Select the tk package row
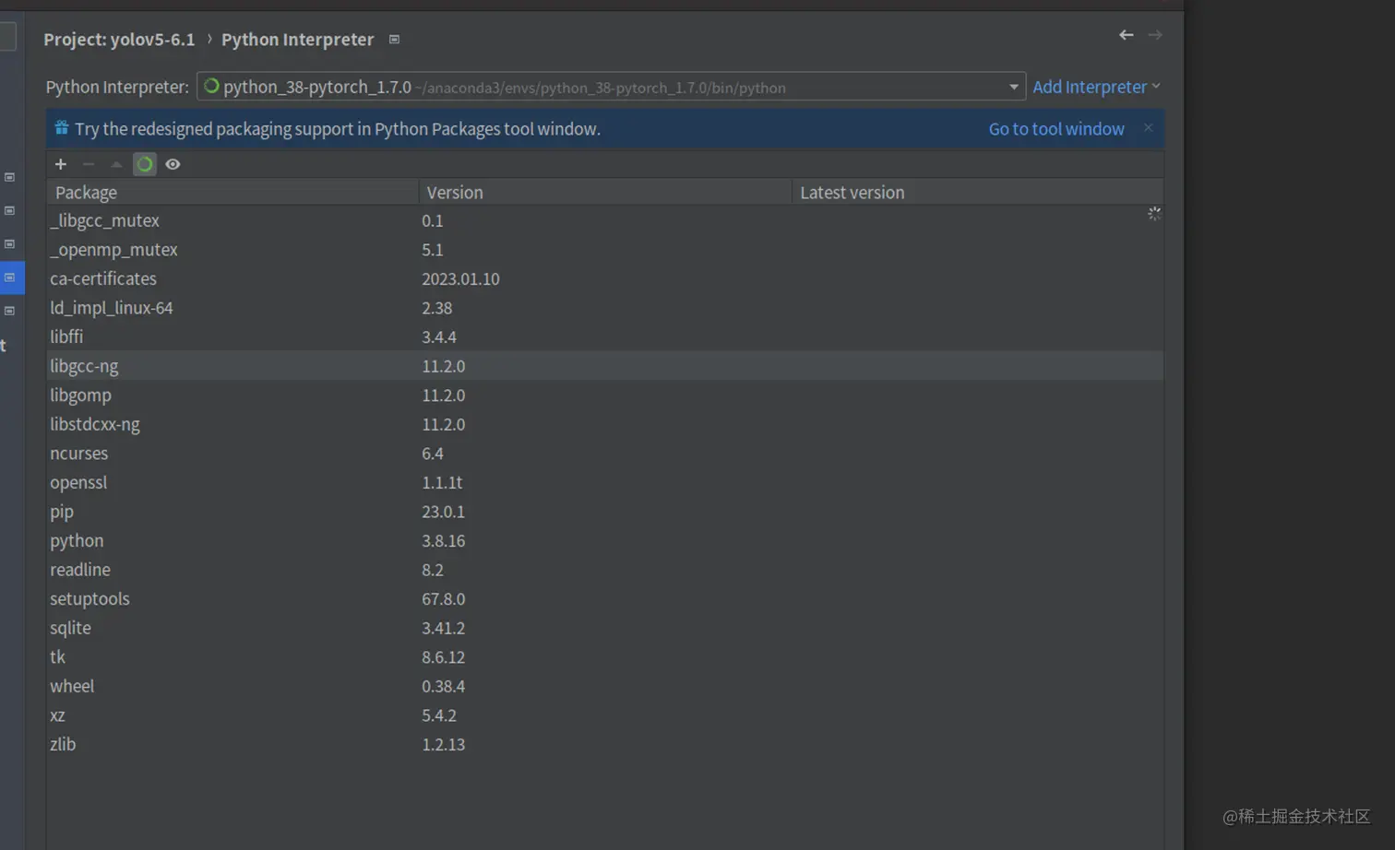Screen dimensions: 1395x850 605,657
